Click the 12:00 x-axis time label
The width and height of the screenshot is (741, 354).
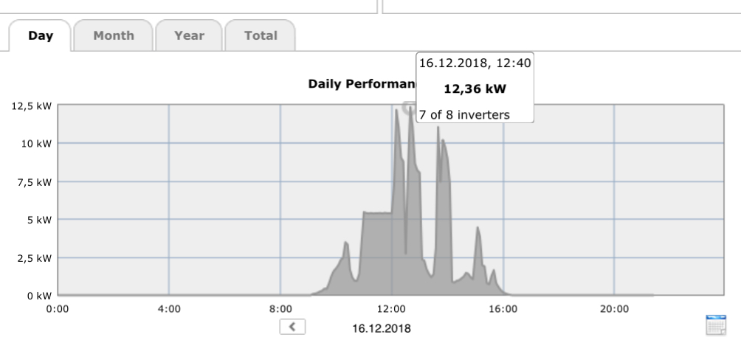tap(392, 308)
